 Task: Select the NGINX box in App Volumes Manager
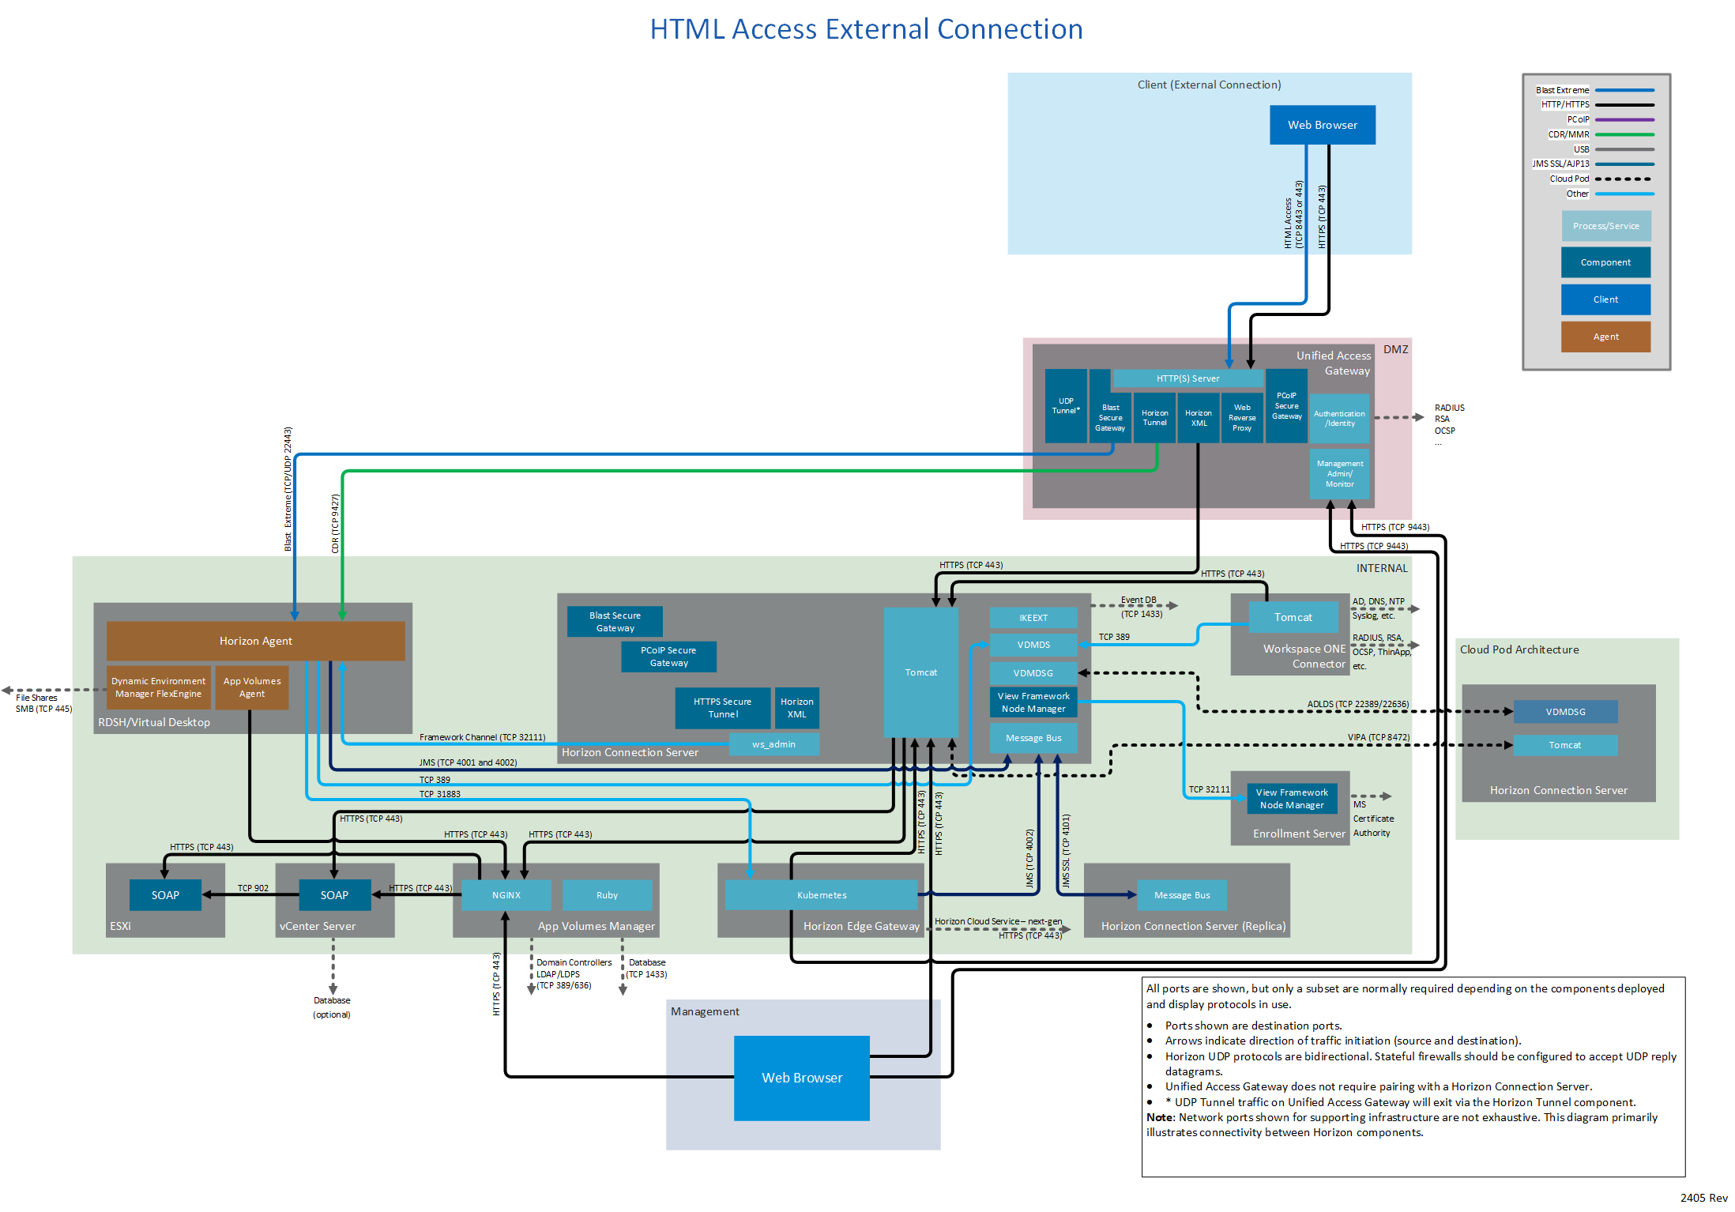tap(506, 895)
